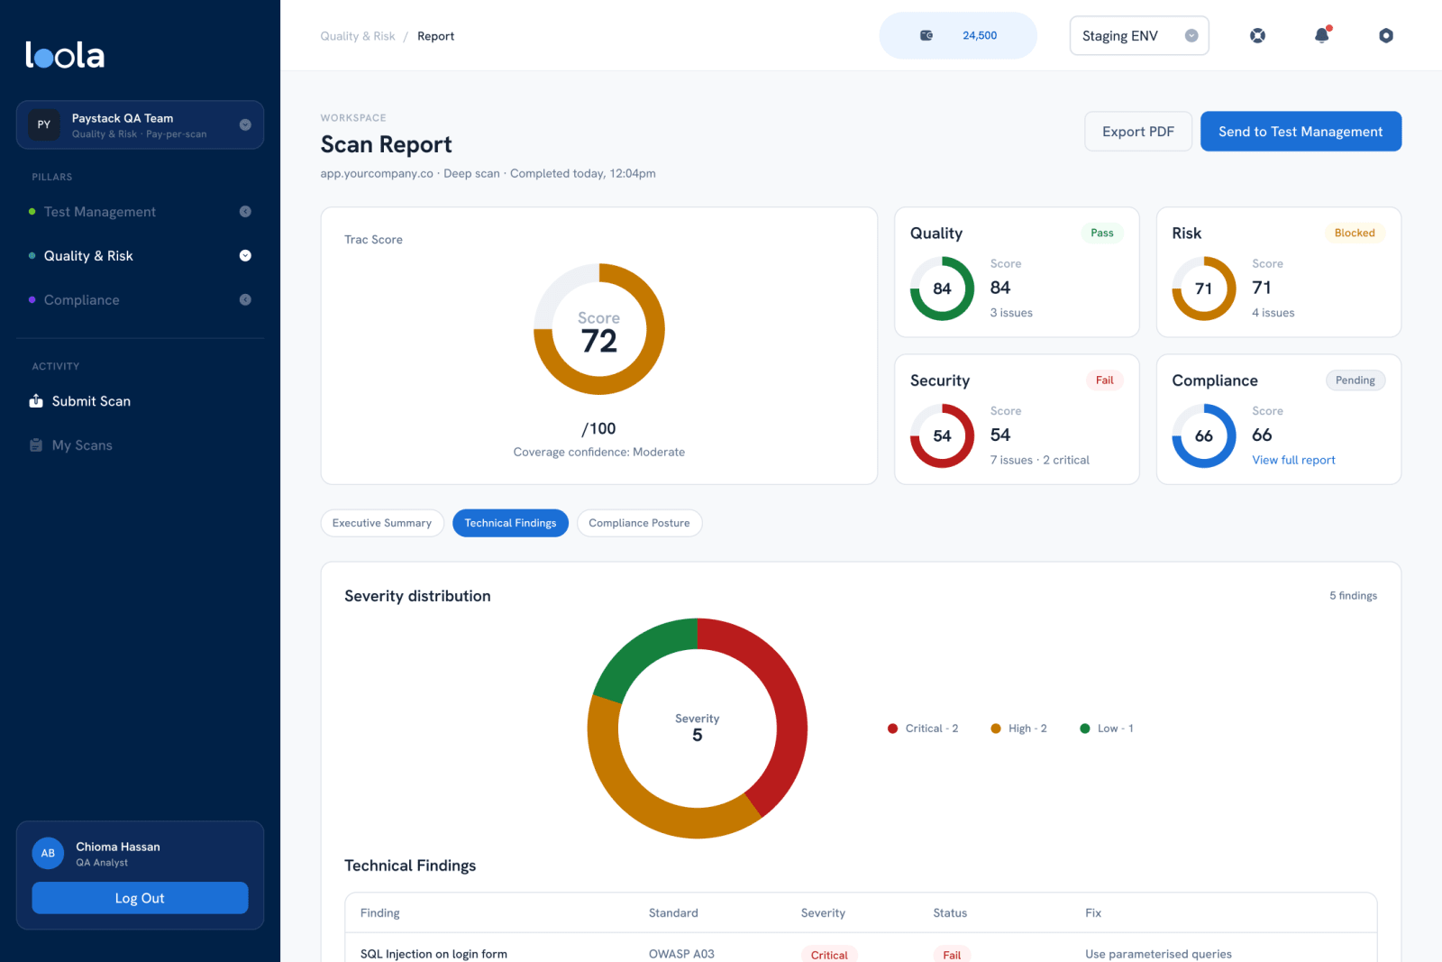The image size is (1442, 962).
Task: Click the AB user avatar
Action: 48,853
